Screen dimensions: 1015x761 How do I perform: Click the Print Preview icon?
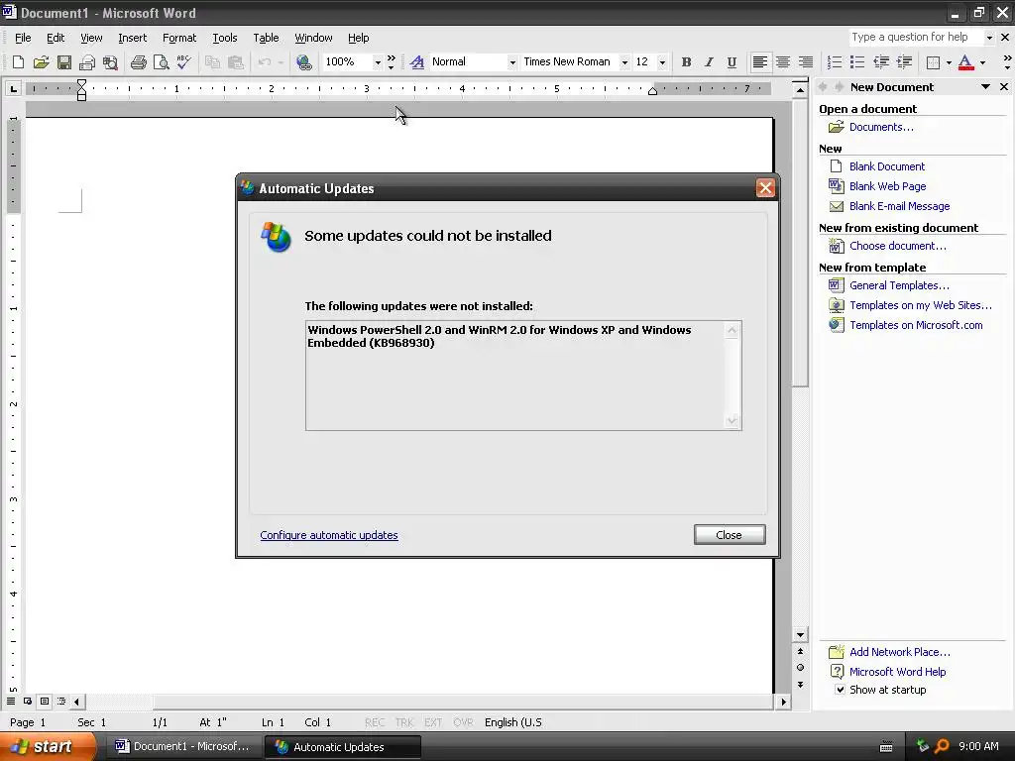[161, 62]
